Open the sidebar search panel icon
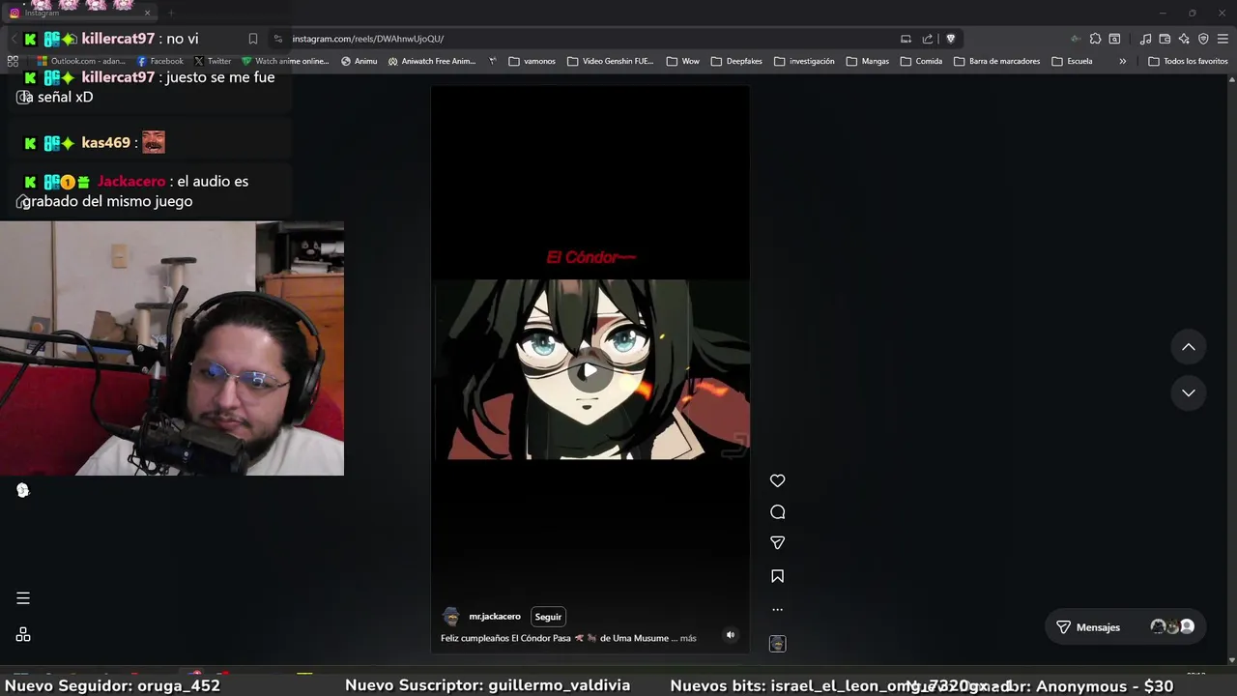This screenshot has height=696, width=1237. pos(1114,39)
